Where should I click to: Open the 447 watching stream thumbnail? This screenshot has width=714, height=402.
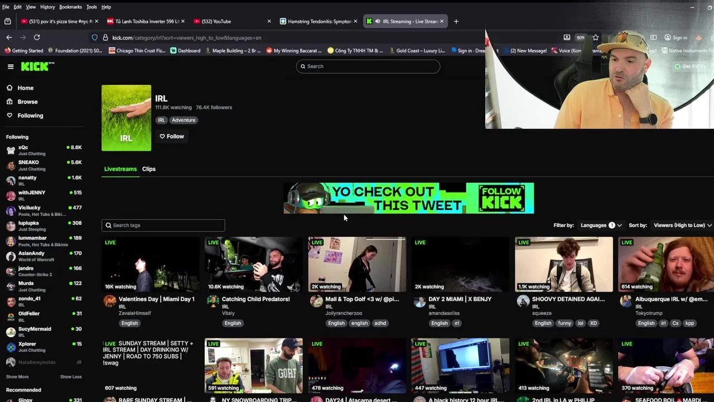click(x=460, y=365)
